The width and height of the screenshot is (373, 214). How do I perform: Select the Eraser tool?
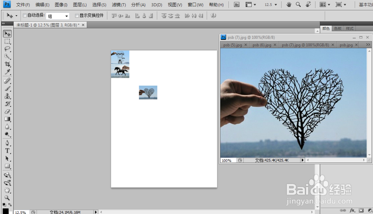tap(7, 111)
